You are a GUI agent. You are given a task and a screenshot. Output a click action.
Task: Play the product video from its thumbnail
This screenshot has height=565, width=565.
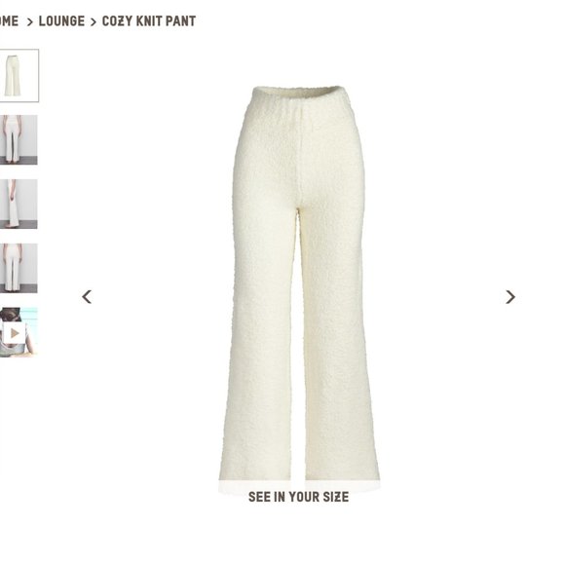pos(15,333)
